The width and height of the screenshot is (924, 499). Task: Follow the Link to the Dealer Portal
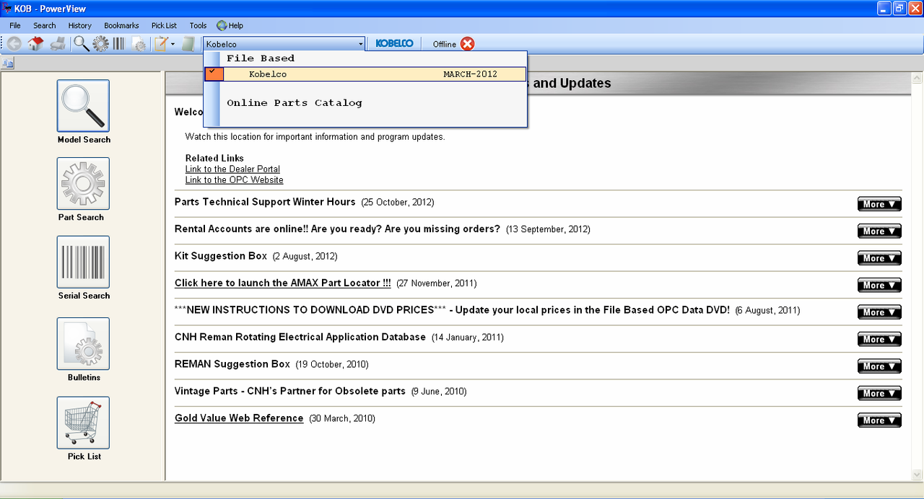coord(232,169)
